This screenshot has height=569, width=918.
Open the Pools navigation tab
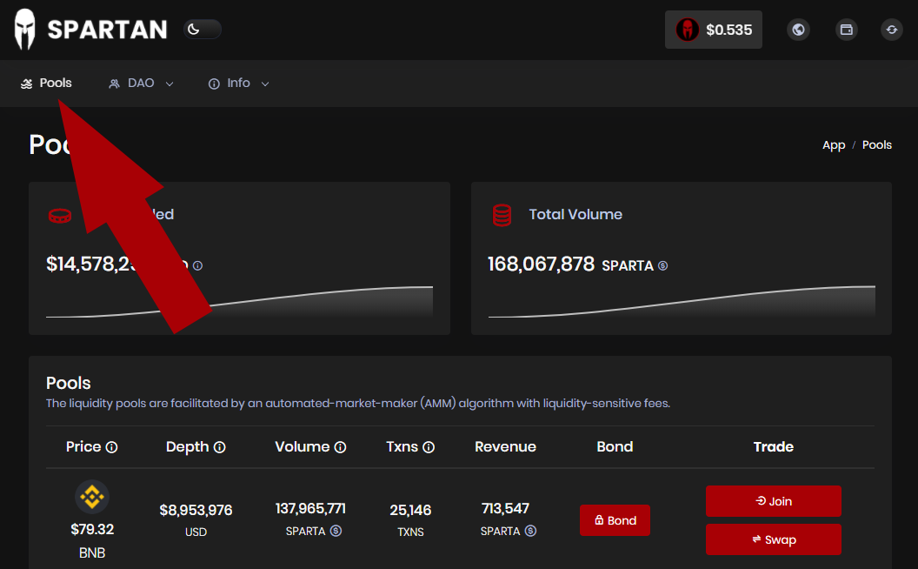(x=46, y=84)
